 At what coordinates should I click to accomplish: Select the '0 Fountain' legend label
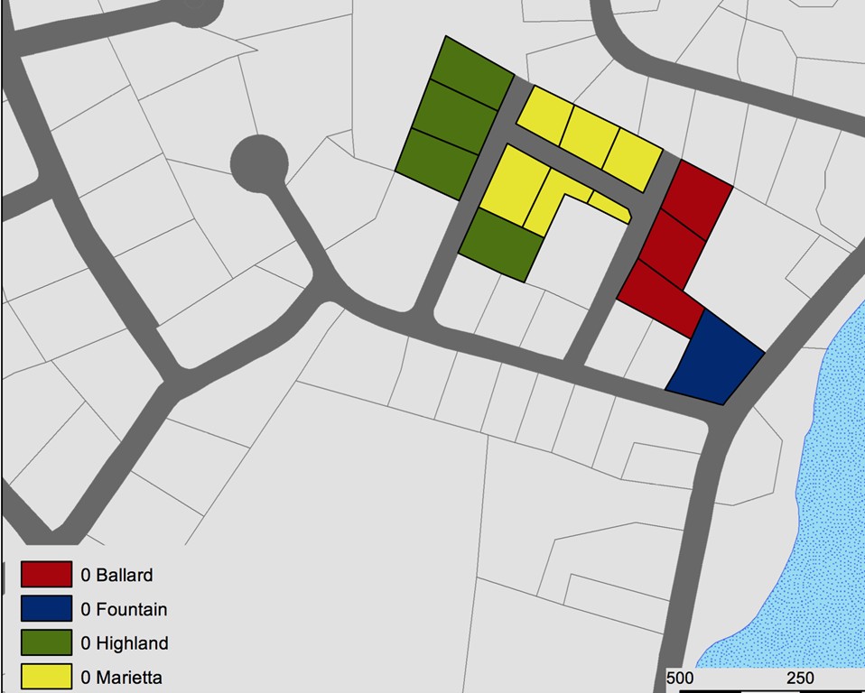(124, 609)
